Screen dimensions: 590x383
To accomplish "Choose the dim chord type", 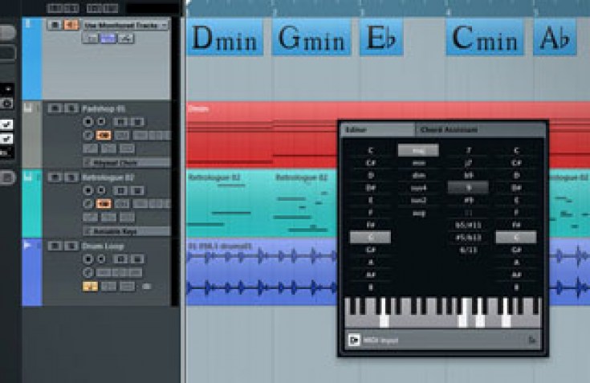I will click(x=418, y=175).
